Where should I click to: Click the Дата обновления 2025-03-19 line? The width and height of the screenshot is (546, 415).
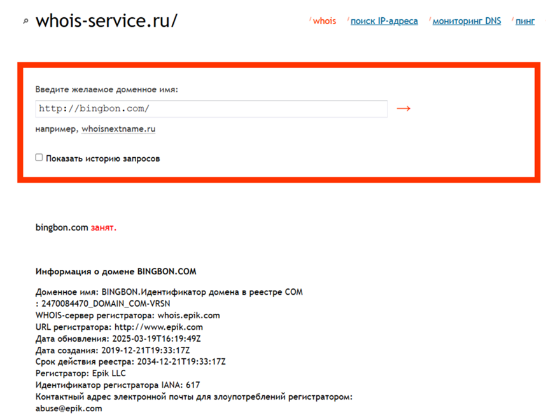tap(118, 339)
